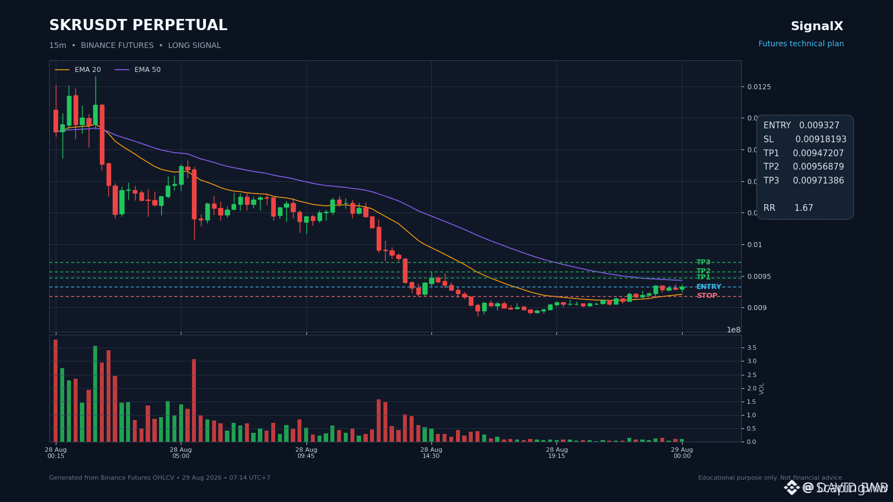This screenshot has width=893, height=502.
Task: Click BINANCE FUTURES in the subtitle
Action: (x=117, y=46)
